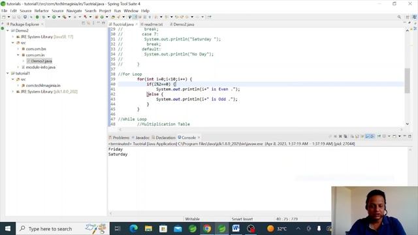Close the Tuotrial.java editor tab
The width and height of the screenshot is (418, 235).
(137, 24)
